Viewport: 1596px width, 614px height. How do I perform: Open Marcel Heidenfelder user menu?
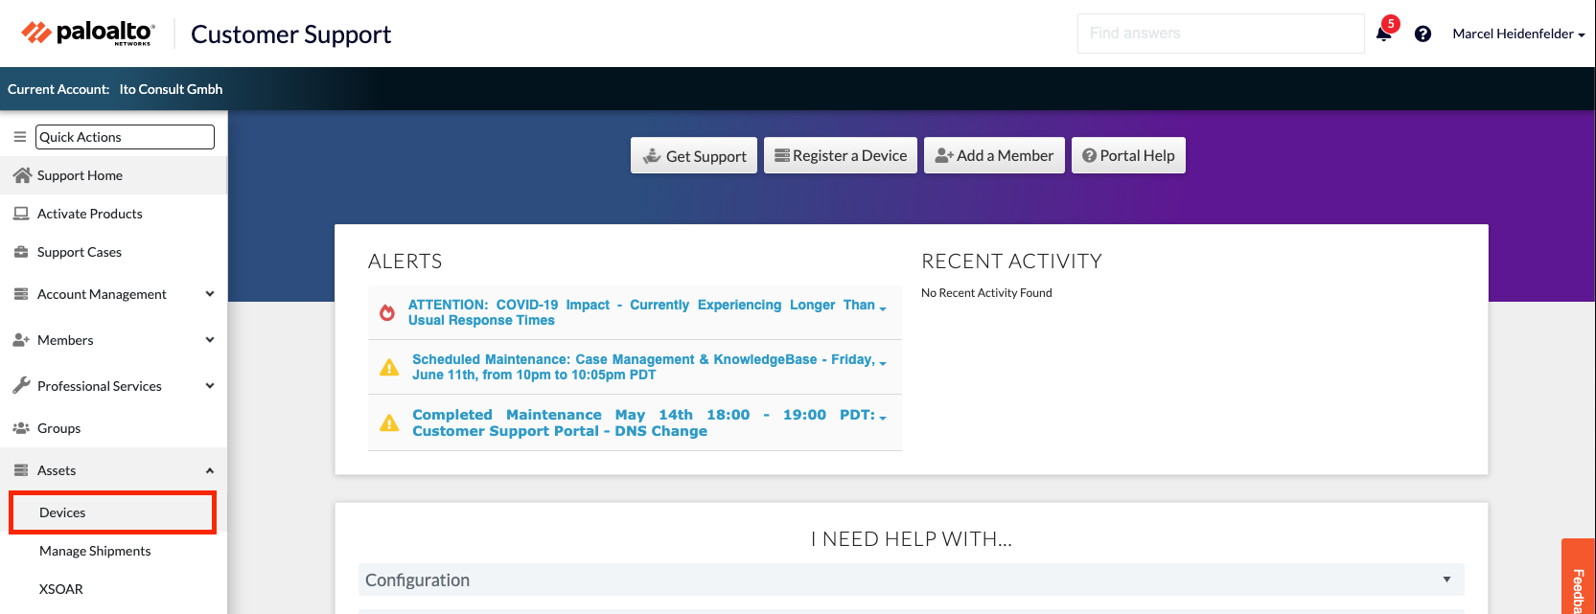1517,34
